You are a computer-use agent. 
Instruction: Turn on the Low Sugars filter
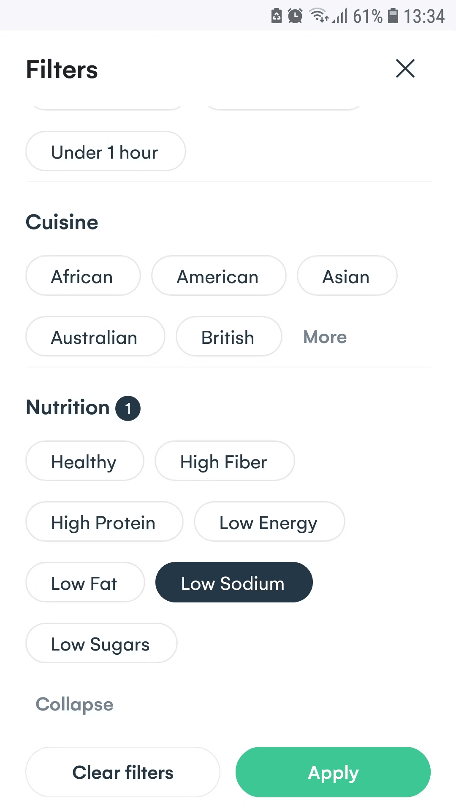click(x=101, y=643)
